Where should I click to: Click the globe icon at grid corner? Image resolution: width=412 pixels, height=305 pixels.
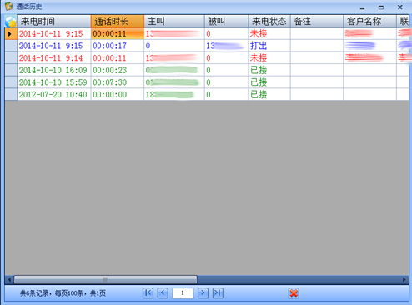tap(11, 22)
